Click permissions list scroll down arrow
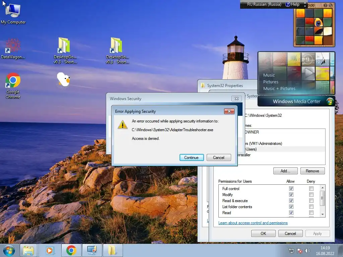 [x=322, y=215]
